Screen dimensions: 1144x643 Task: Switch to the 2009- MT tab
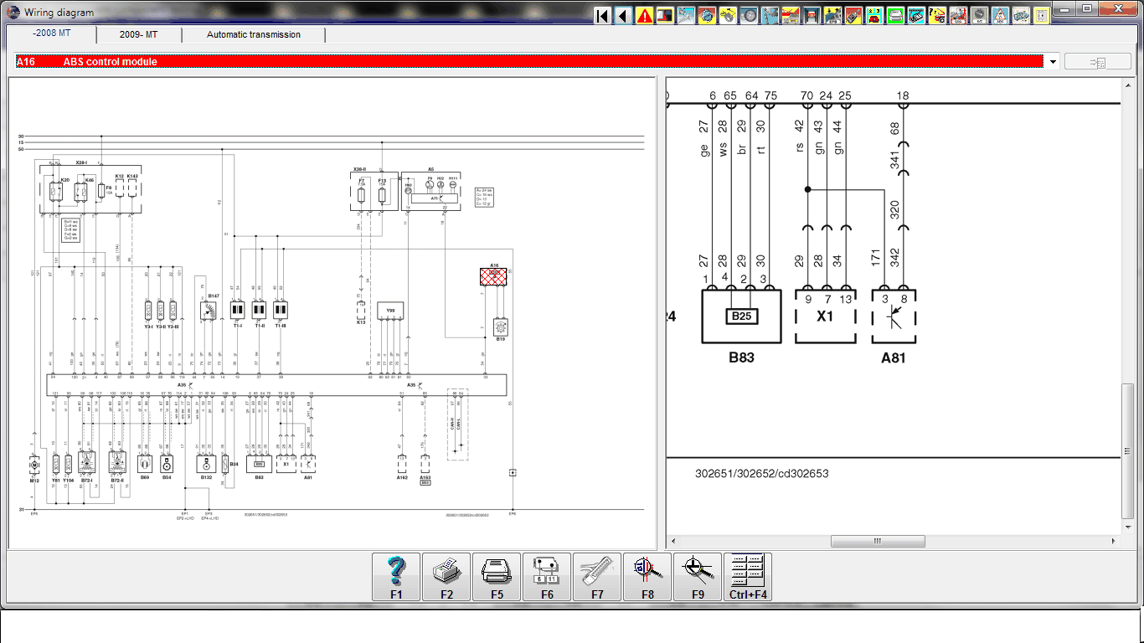[x=138, y=34]
